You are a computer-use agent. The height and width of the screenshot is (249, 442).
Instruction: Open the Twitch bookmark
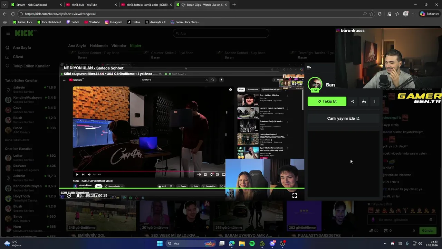pos(73,22)
